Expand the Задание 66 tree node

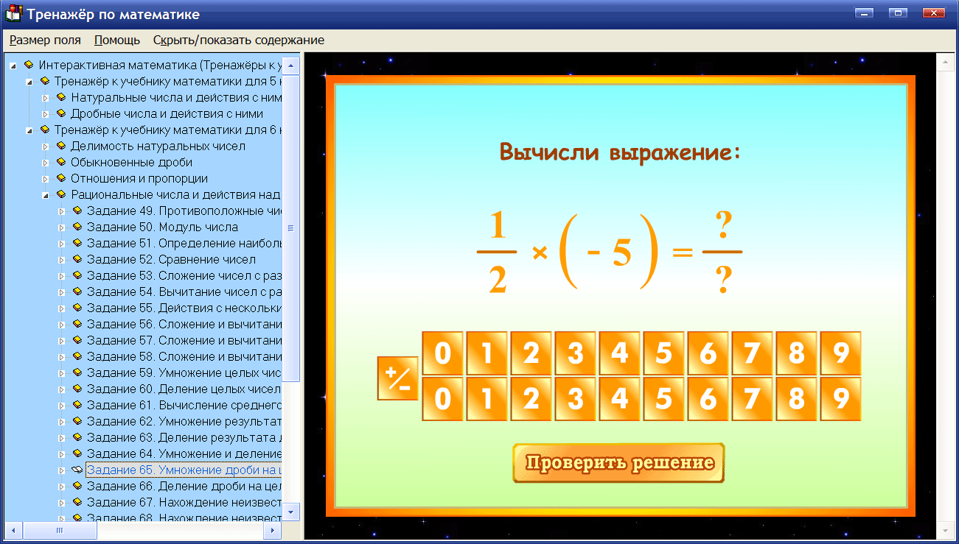pyautogui.click(x=63, y=487)
